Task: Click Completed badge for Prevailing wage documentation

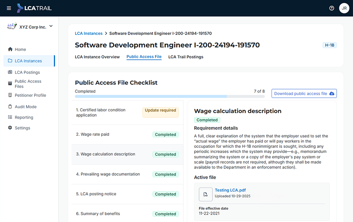Action: [x=165, y=174]
